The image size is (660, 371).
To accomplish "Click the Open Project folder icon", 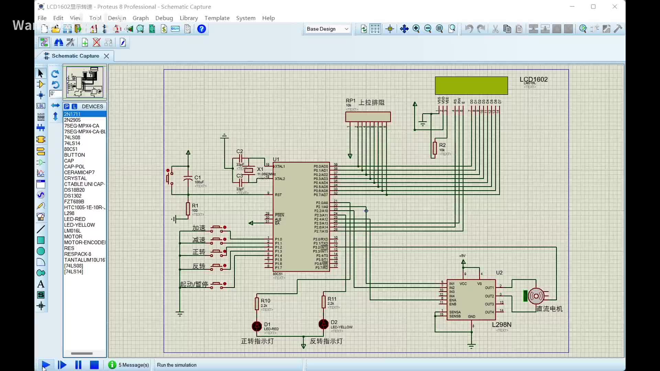I will 55,29.
